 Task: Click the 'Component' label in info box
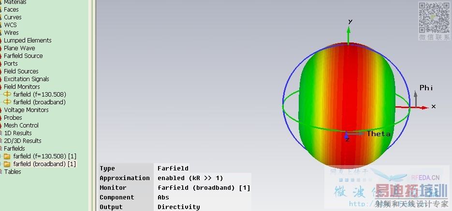(x=117, y=197)
